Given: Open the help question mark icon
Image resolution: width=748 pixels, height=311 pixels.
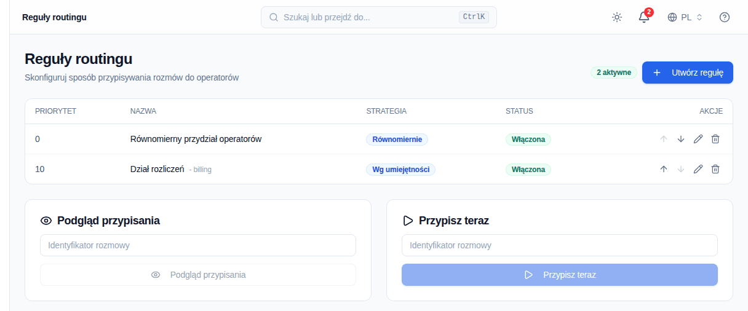Looking at the screenshot, I should point(725,17).
